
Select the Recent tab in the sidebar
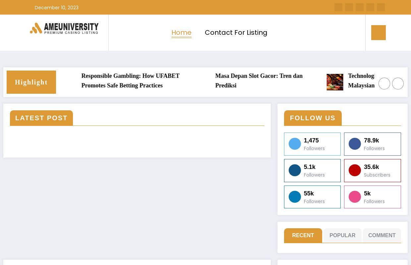click(303, 236)
